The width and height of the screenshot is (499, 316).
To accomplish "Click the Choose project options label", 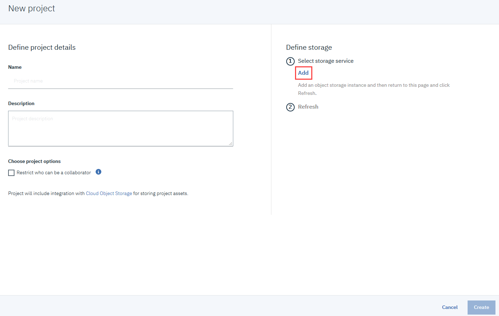I will pos(34,162).
